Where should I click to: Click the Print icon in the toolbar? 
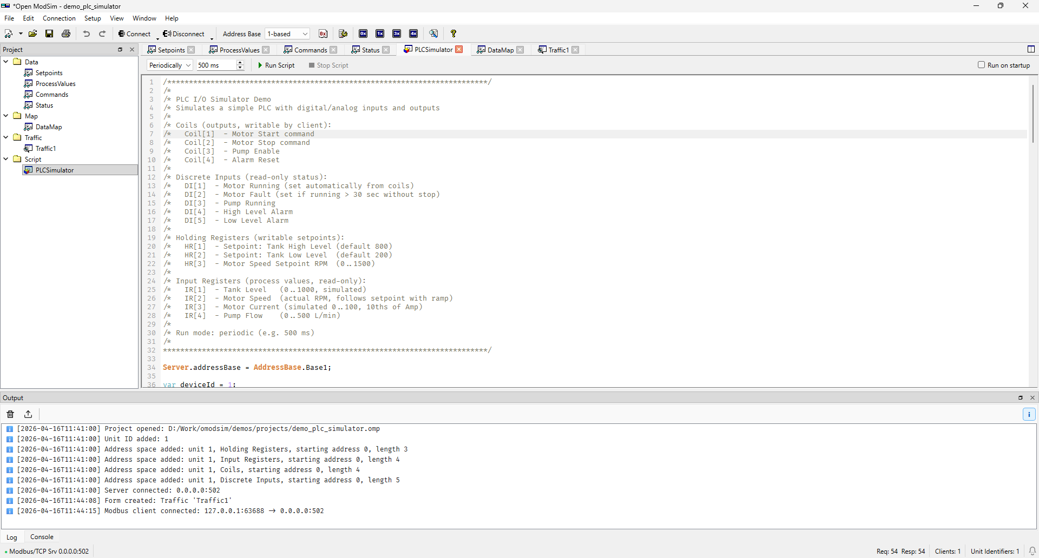66,34
